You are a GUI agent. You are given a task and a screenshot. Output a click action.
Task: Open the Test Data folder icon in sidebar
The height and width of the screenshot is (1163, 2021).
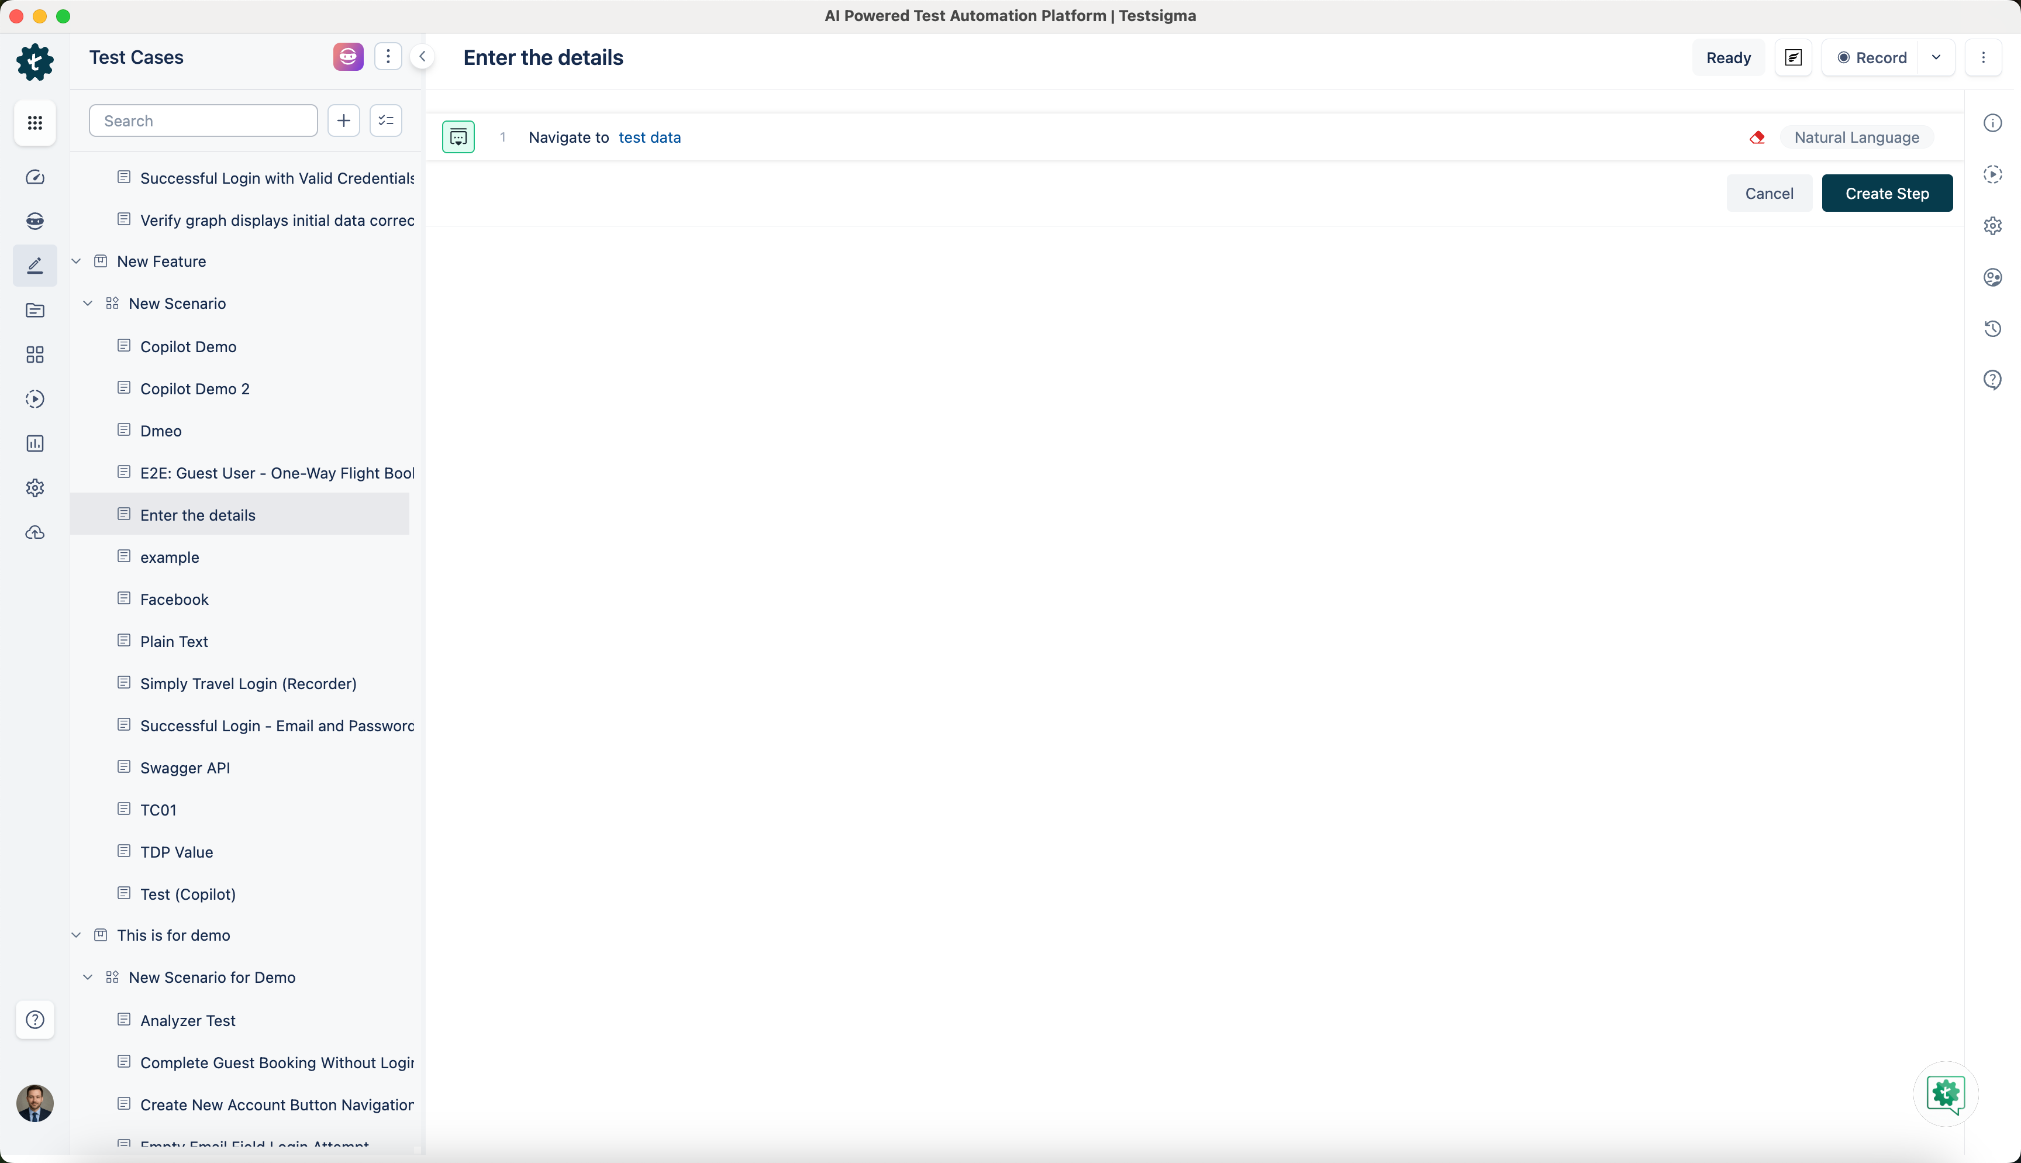coord(35,311)
